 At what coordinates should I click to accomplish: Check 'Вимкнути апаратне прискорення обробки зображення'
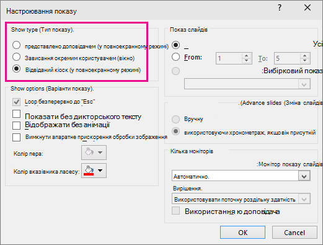(16, 137)
